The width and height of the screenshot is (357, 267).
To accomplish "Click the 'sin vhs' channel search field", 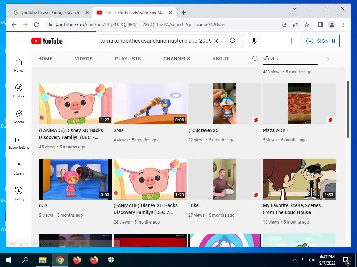I will tap(290, 59).
